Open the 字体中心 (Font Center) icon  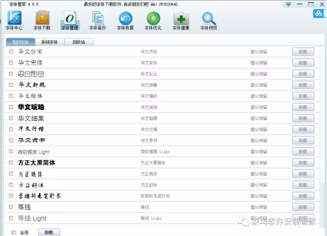tap(14, 20)
